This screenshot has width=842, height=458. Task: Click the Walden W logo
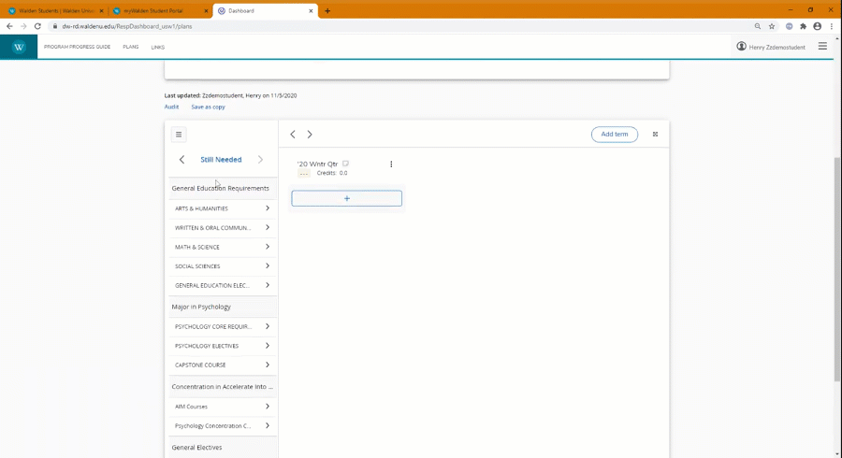coord(19,47)
